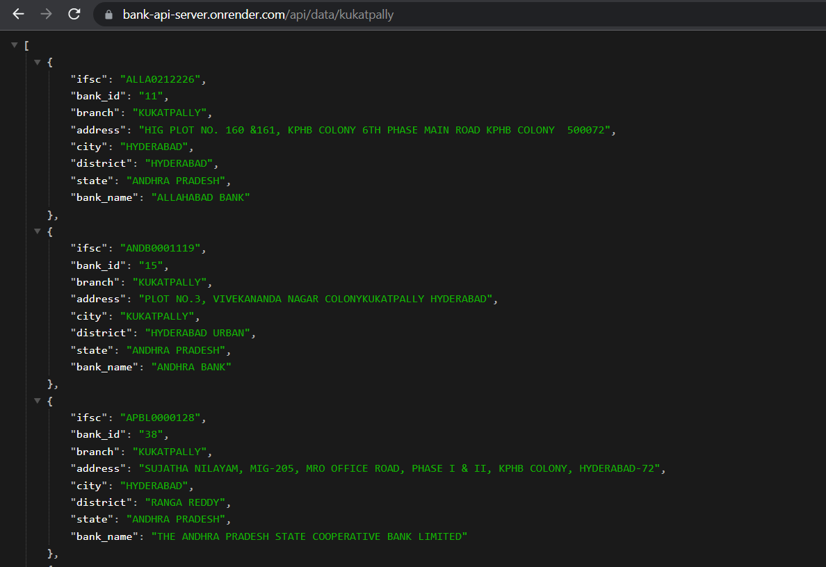Select address "PLOT NO.3, VIVEKANANDA NAGAR"
The image size is (826, 567).
(x=316, y=299)
